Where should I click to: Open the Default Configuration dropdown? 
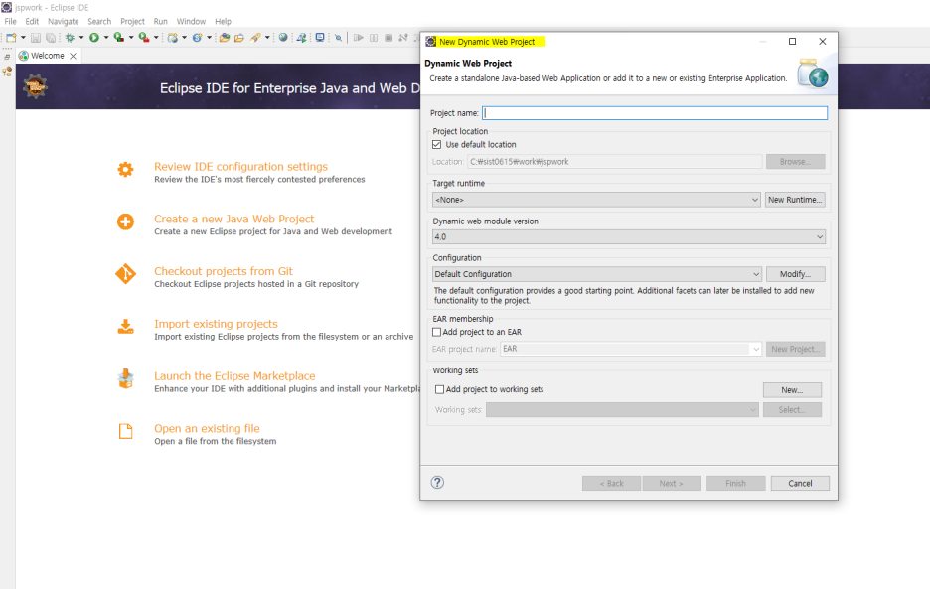point(597,274)
